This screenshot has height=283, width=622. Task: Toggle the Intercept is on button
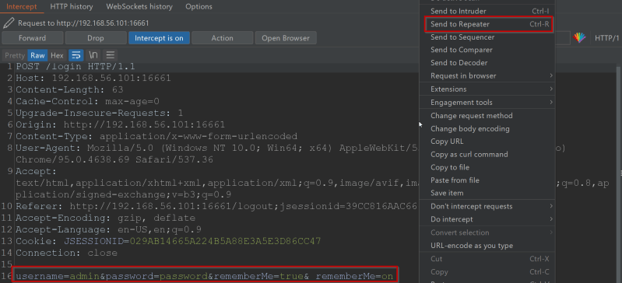point(159,38)
